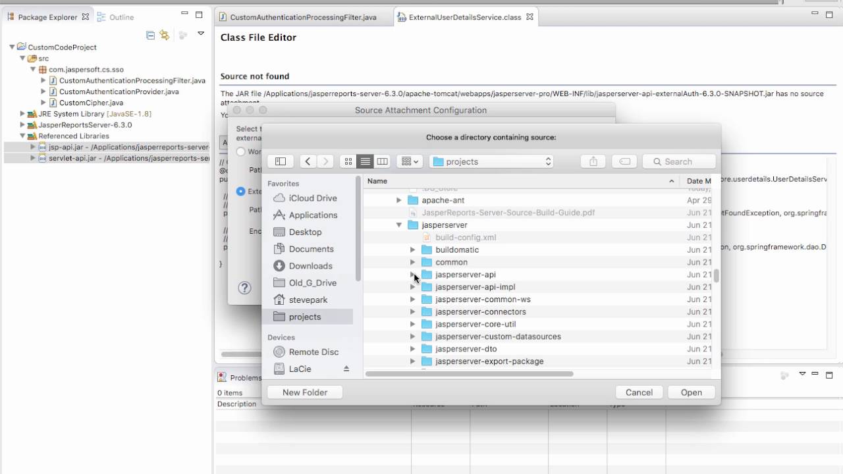Click Collapse All icon in Package Explorer
Viewport: 843px width, 474px height.
click(x=150, y=35)
